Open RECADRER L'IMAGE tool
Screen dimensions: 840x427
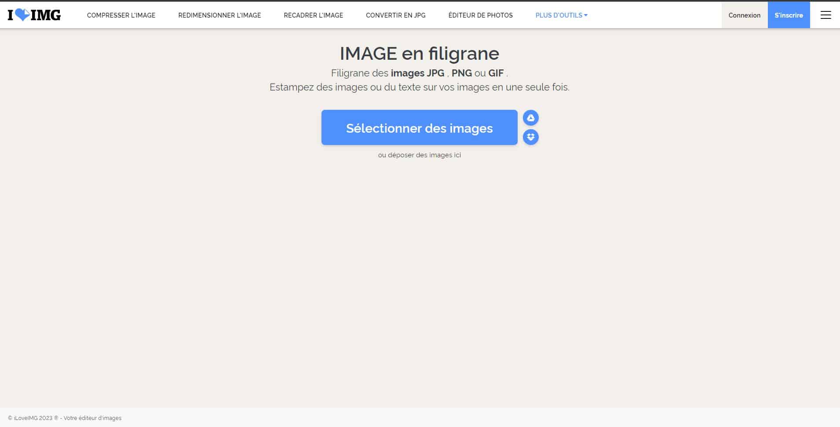click(x=313, y=15)
